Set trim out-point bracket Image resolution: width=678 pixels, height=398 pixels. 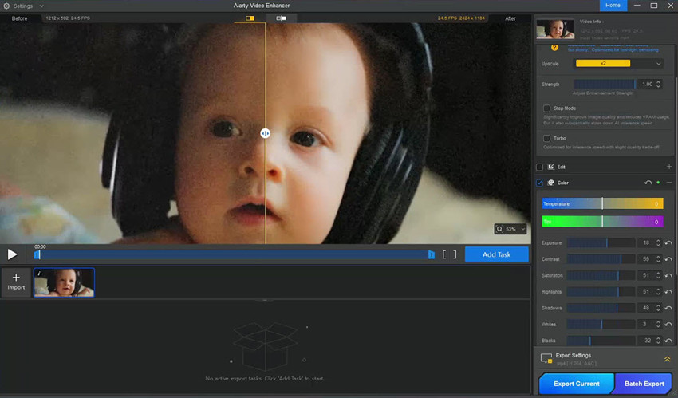click(x=455, y=254)
